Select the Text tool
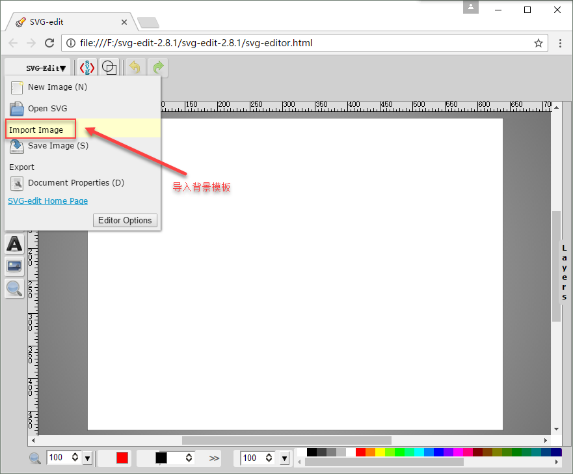 click(x=14, y=244)
